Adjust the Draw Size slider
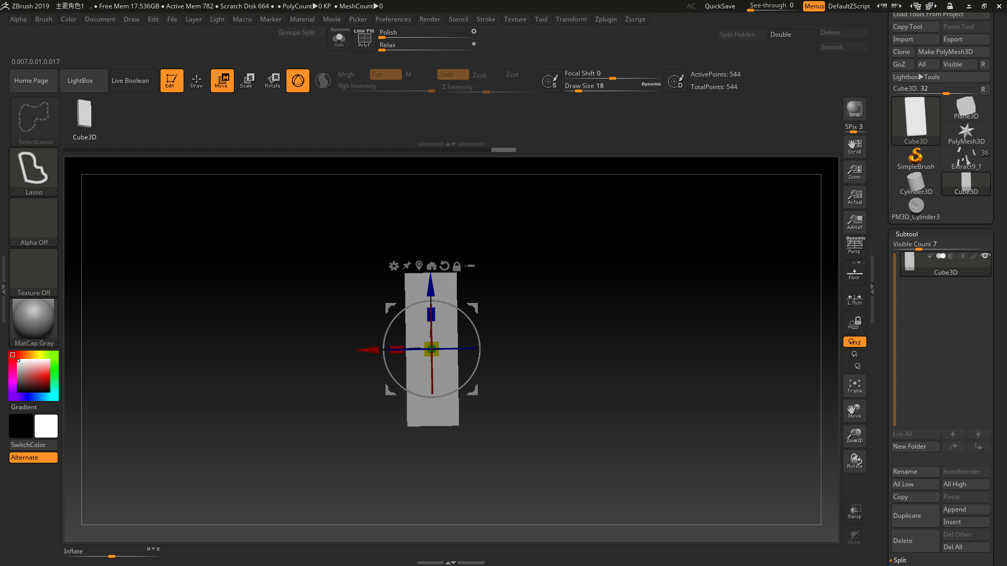 [x=613, y=86]
